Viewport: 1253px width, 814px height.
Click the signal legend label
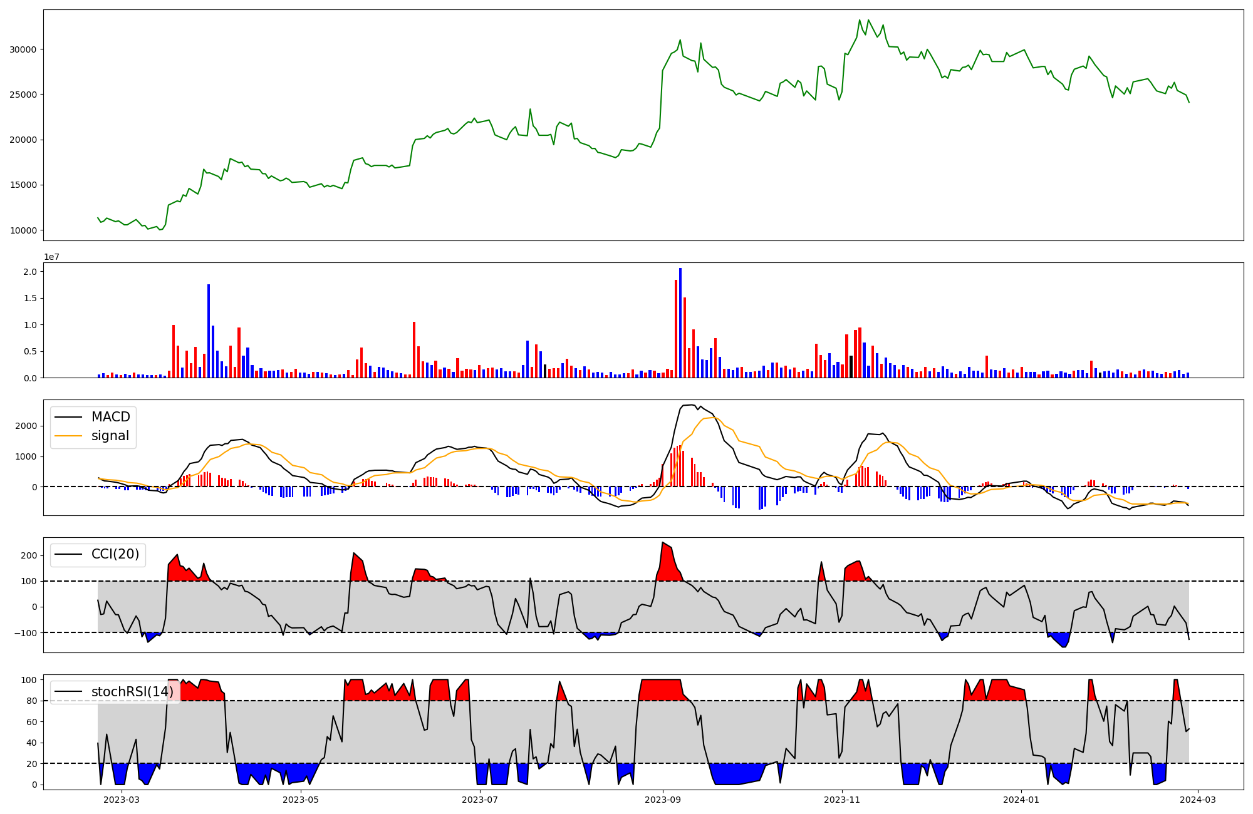[x=110, y=436]
